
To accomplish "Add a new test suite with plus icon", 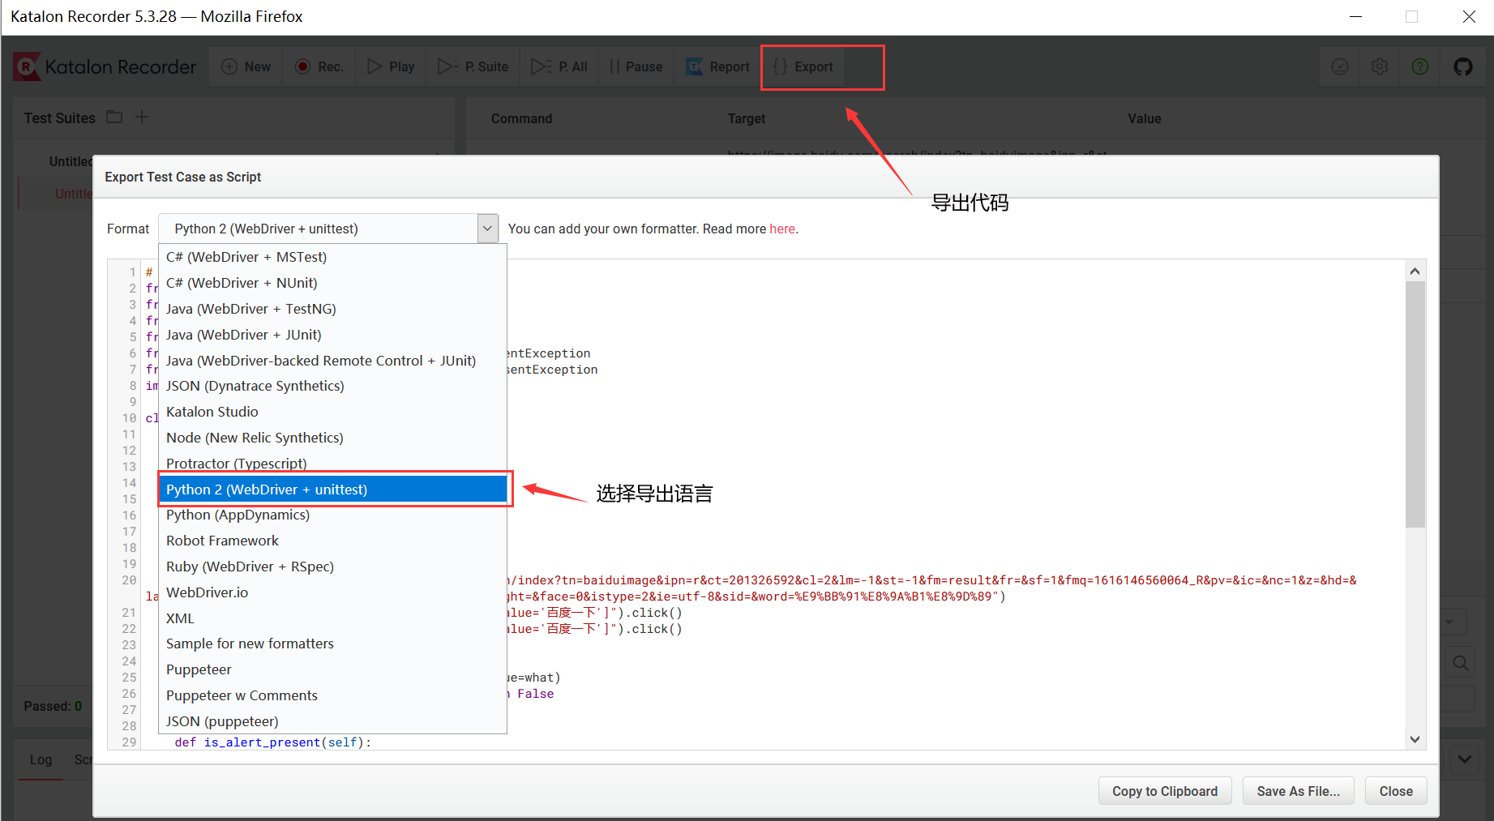I will tap(142, 118).
